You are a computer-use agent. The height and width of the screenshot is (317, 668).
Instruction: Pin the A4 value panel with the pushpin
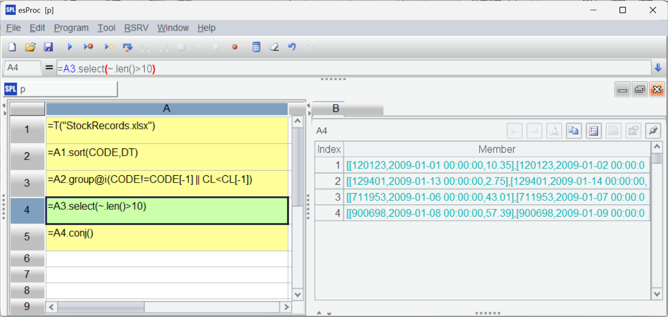[x=653, y=131]
